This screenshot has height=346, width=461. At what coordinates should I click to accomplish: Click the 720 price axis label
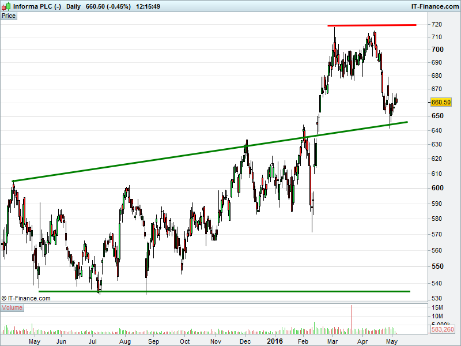437,24
